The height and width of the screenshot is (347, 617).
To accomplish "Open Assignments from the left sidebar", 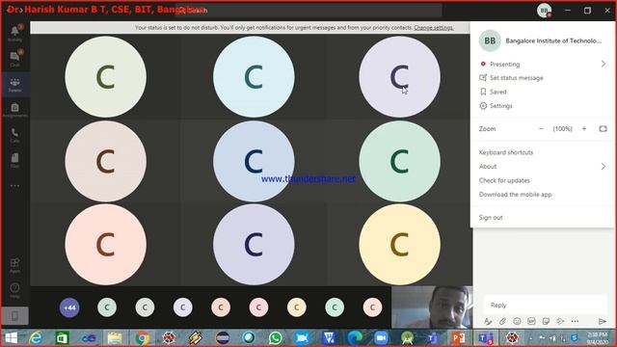I will [15, 110].
